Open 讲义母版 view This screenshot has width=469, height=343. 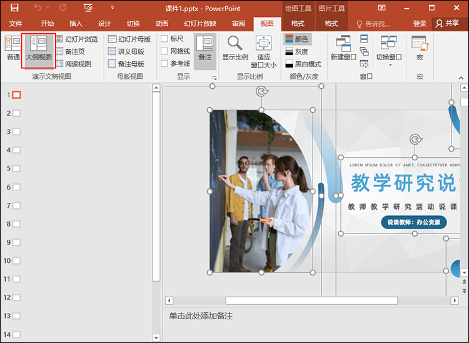126,51
